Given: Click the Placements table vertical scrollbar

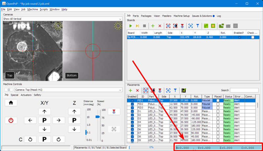Looking at the screenshot, I should coord(257,105).
